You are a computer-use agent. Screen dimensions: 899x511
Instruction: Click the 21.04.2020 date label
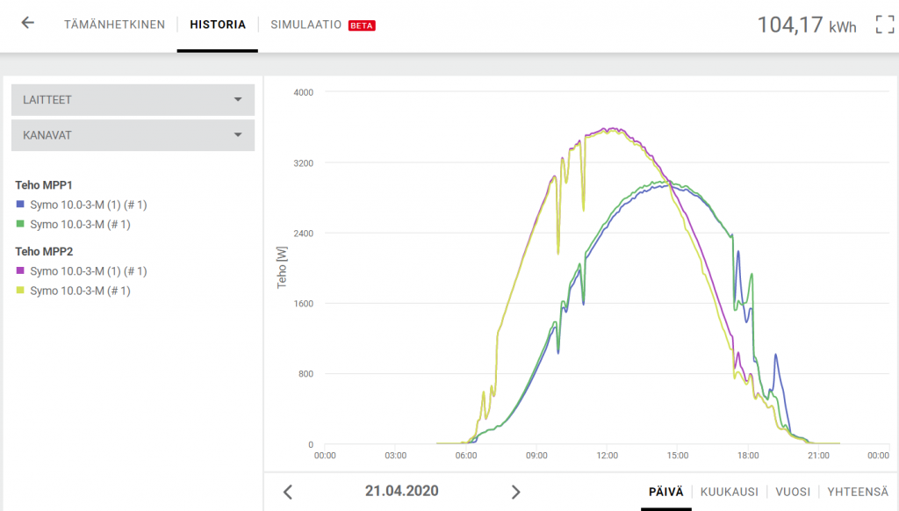pyautogui.click(x=401, y=491)
